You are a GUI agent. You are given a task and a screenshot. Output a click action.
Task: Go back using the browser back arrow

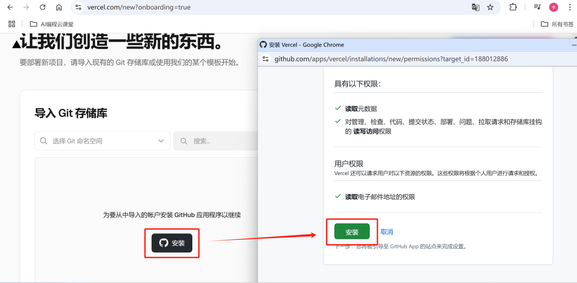coord(10,7)
